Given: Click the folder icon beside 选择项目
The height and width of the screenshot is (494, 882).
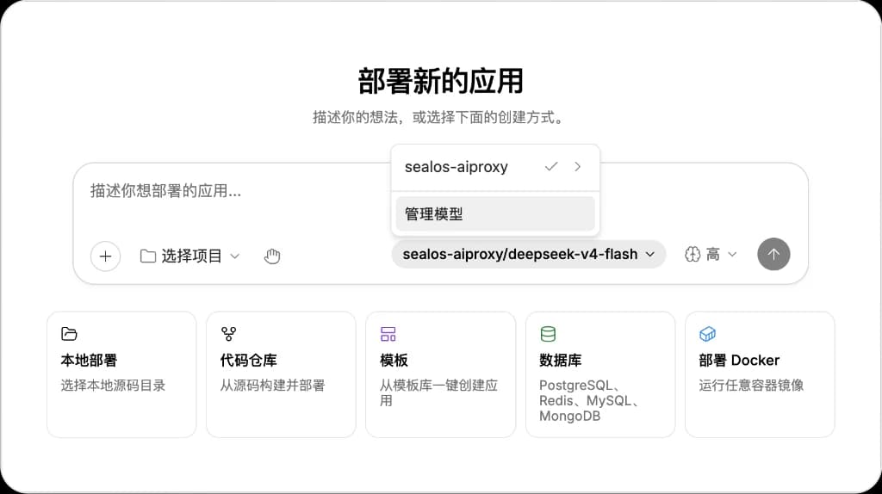Looking at the screenshot, I should (148, 256).
